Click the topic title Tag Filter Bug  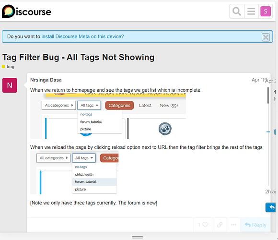click(x=78, y=57)
